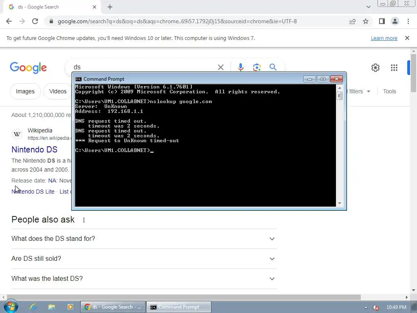Expand 'What does the DS stand for?'

pyautogui.click(x=144, y=239)
